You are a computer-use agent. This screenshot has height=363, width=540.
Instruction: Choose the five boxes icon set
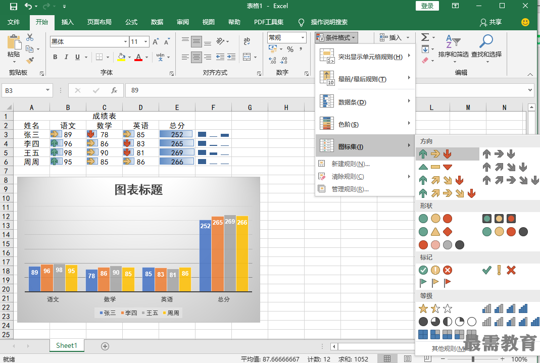click(448, 334)
